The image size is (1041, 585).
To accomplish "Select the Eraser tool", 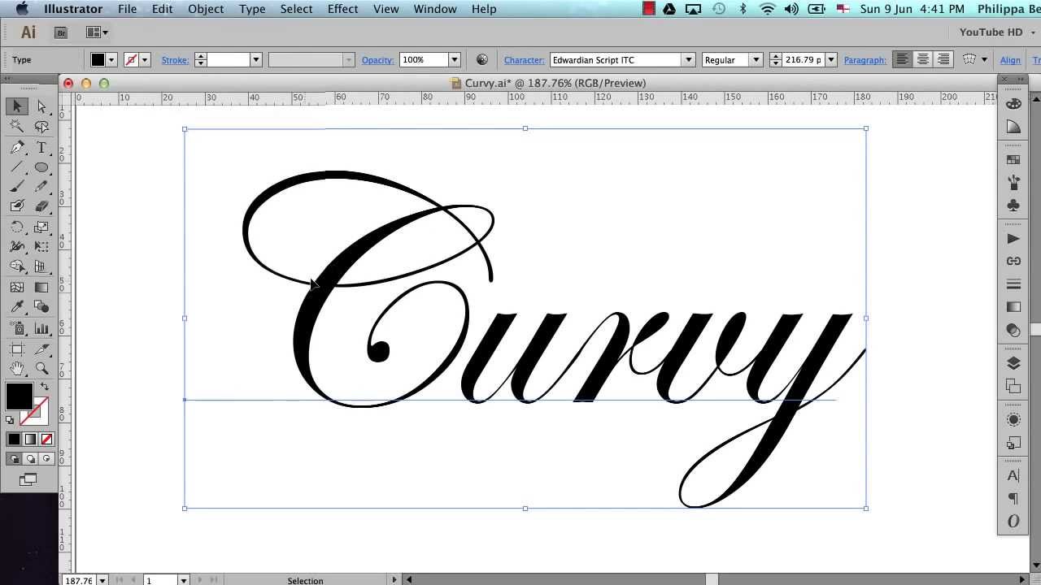I will click(x=41, y=206).
